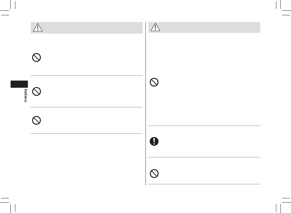The image size is (291, 213).
Task: Select the topmost prohibition symbol in left column
Action: point(36,58)
